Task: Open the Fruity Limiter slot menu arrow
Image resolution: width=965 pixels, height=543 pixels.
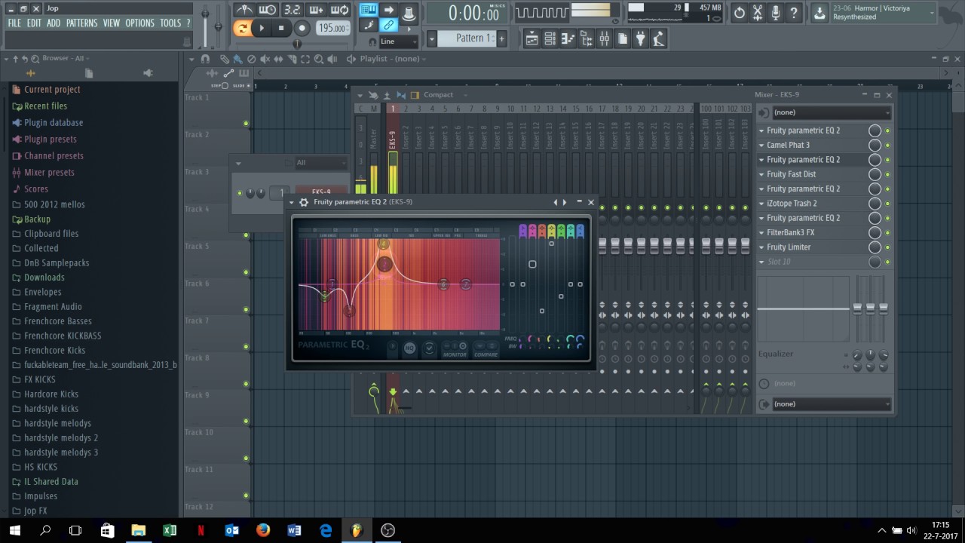Action: pyautogui.click(x=761, y=247)
